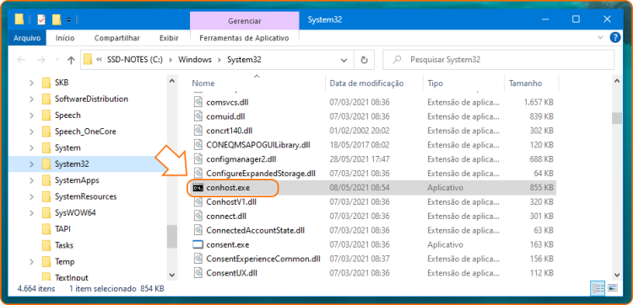The width and height of the screenshot is (633, 305).
Task: Click Windows in the address breadcrumb
Action: (x=195, y=60)
